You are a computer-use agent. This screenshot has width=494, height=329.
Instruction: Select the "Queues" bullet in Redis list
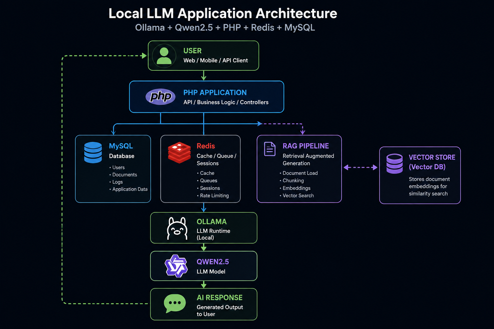coord(207,181)
